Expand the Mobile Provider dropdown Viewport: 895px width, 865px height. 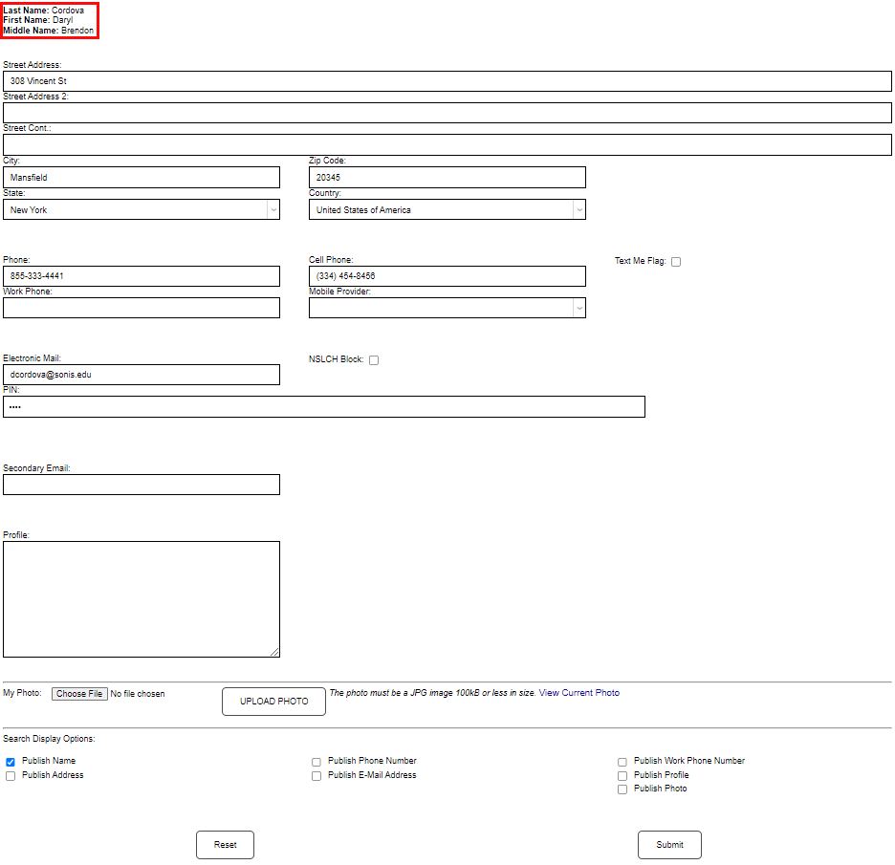click(x=578, y=307)
